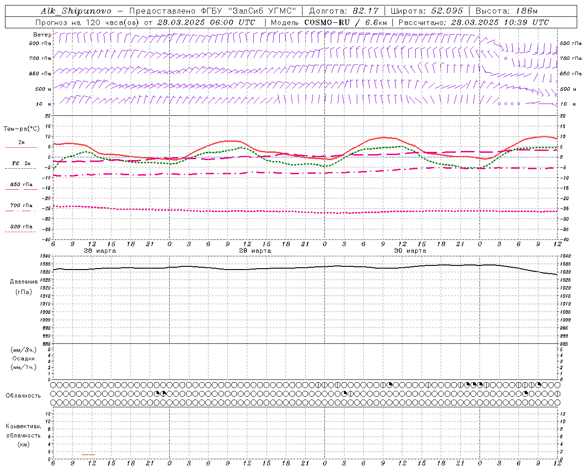Screen dimensions: 584x467
Task: Click the (км) unit in the convective panel
Action: [x=23, y=444]
